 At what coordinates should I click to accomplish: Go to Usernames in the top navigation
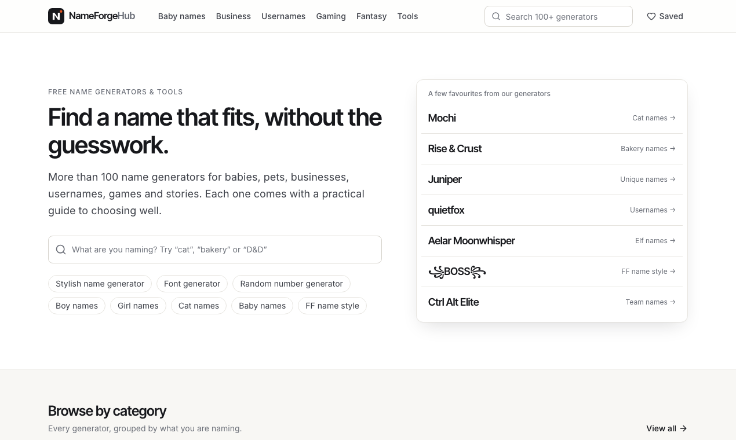coord(283,16)
